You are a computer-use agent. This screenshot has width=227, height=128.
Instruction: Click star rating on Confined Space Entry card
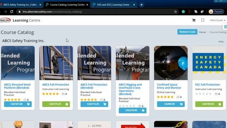coord(165,97)
